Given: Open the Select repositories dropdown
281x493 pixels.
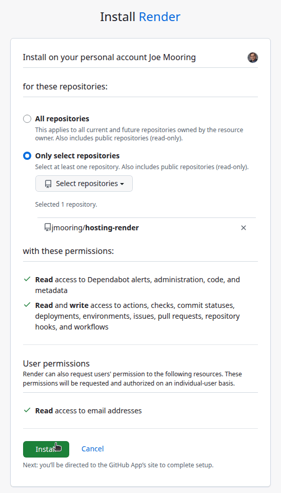Looking at the screenshot, I should coord(84,184).
